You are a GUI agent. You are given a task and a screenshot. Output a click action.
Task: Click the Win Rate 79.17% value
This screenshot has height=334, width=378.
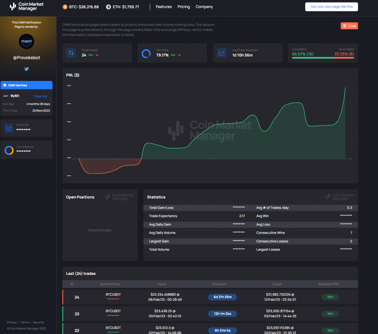[162, 55]
